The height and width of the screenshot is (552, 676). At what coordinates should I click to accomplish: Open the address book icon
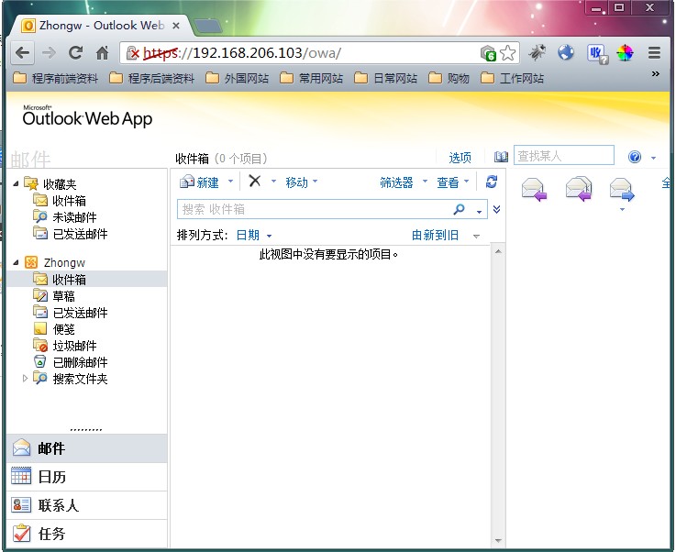501,157
